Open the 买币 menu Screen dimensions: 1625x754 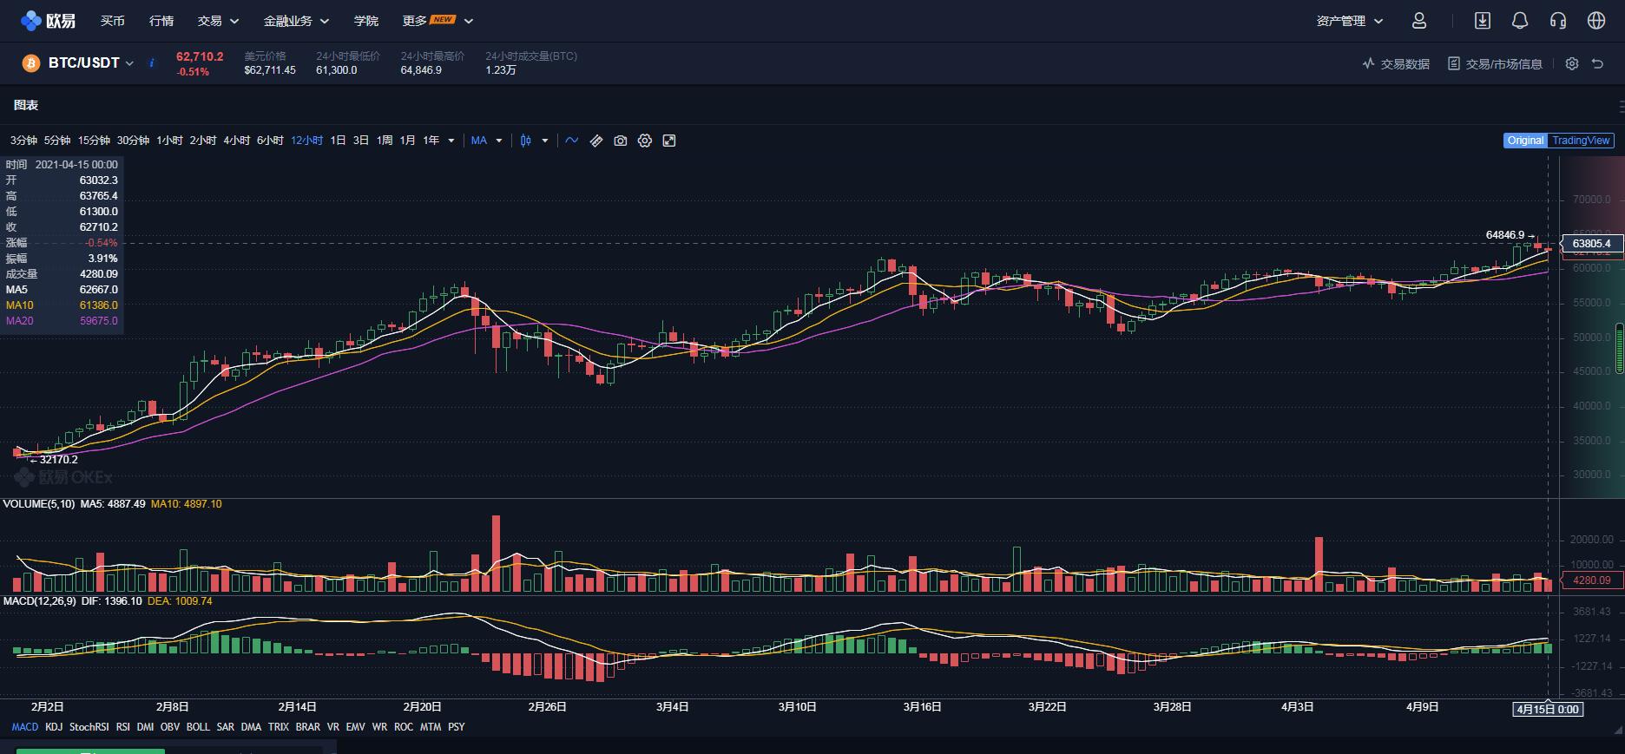(113, 21)
